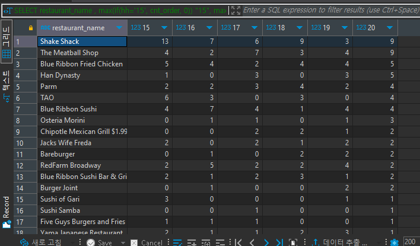Open the result panel settings gear
The width and height of the screenshot is (420, 246).
point(394,242)
